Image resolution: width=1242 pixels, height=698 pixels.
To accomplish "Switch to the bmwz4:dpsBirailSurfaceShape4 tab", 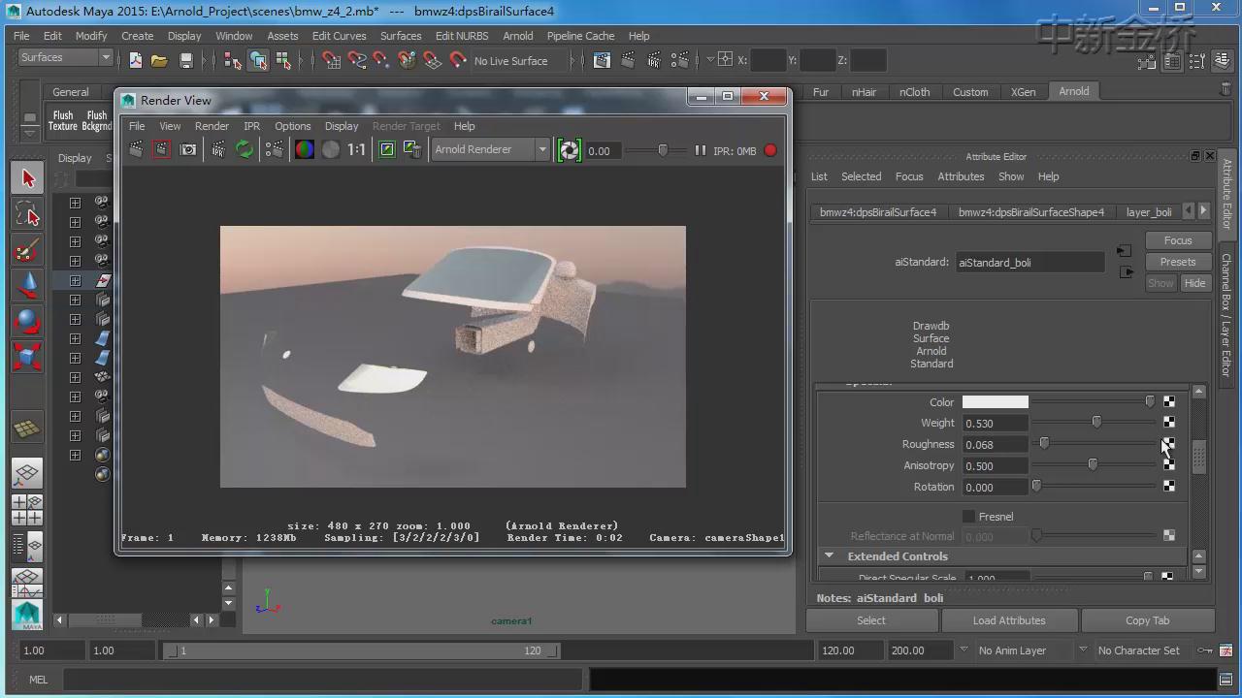I will click(x=1031, y=212).
